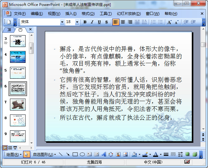
Task: Click the Text Box tool
Action: [89, 154]
